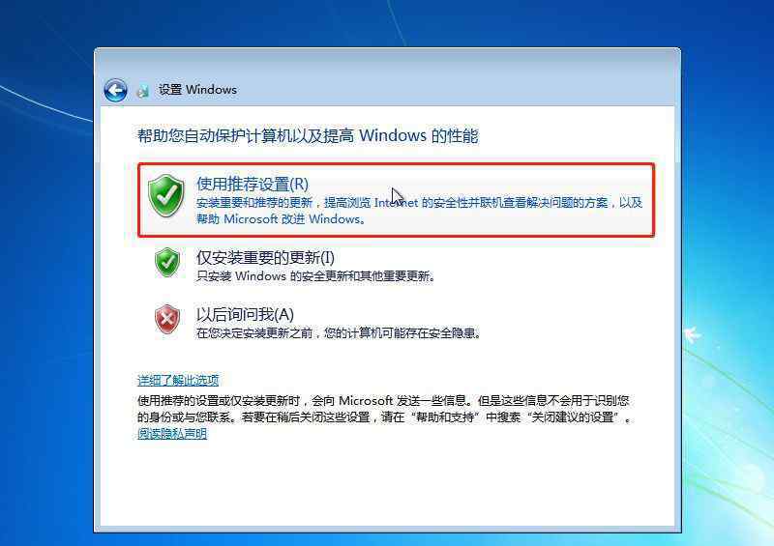Open the 阅读隐私声明 link
Screen dimensions: 774x546
(x=172, y=434)
